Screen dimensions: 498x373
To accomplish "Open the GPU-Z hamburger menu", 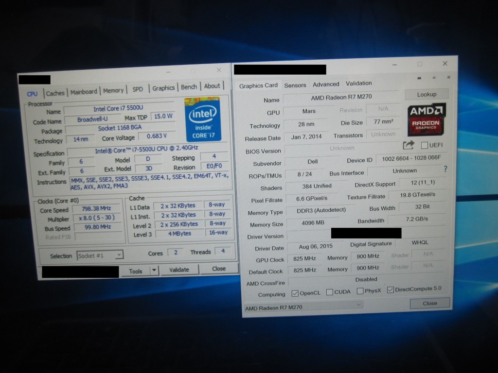I will pyautogui.click(x=448, y=78).
